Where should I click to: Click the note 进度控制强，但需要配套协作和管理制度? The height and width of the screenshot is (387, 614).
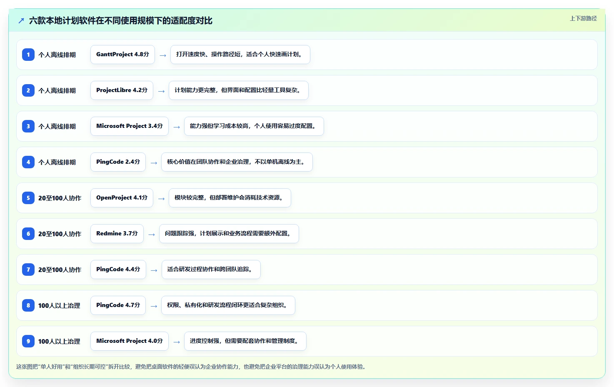tap(245, 341)
